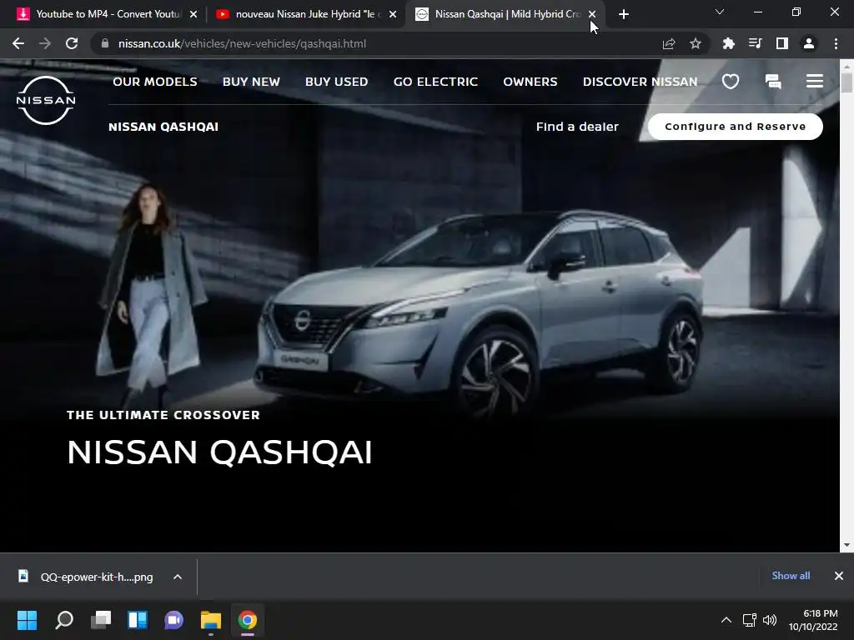Image resolution: width=854 pixels, height=640 pixels.
Task: Open the clock and date panel
Action: [x=813, y=620]
